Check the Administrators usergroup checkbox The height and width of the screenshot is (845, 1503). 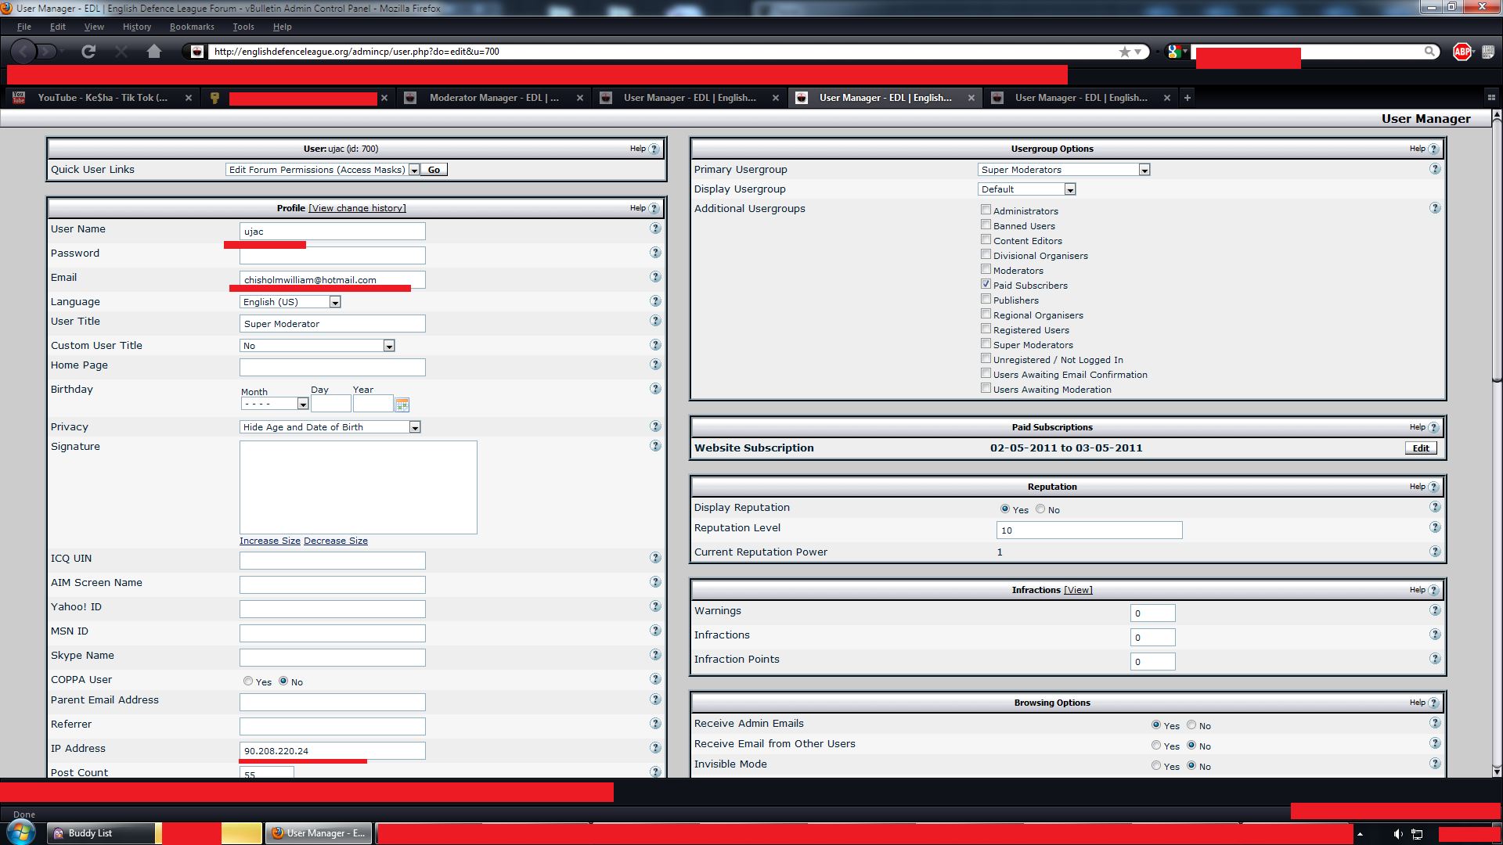tap(986, 210)
